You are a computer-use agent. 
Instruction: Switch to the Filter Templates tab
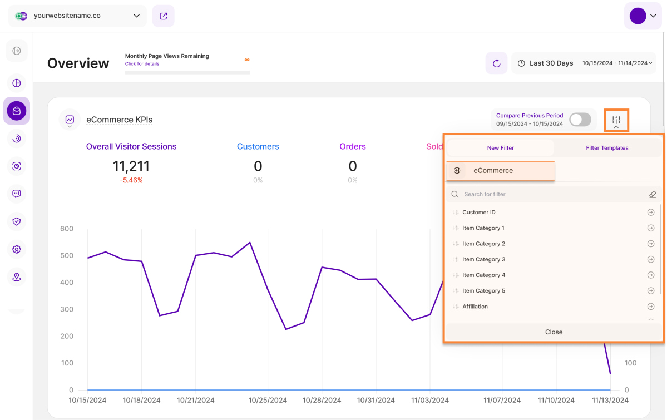(607, 148)
